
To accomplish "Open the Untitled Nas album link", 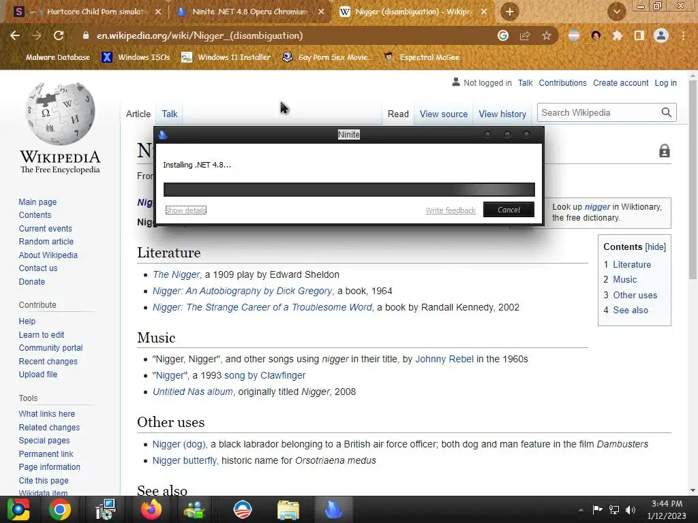I will [x=193, y=392].
